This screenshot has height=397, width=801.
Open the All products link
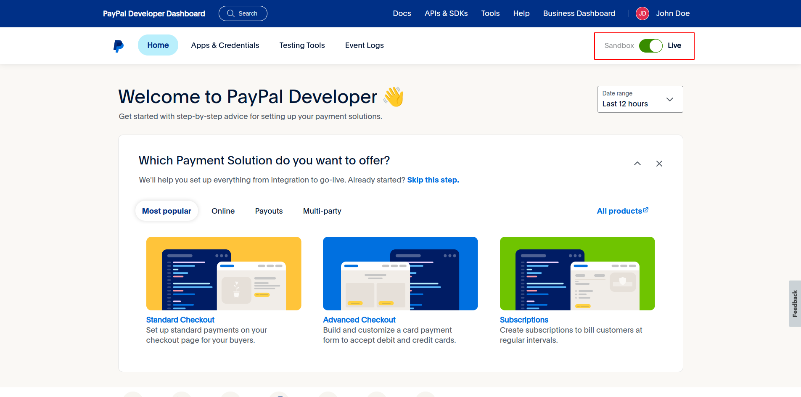click(x=622, y=211)
